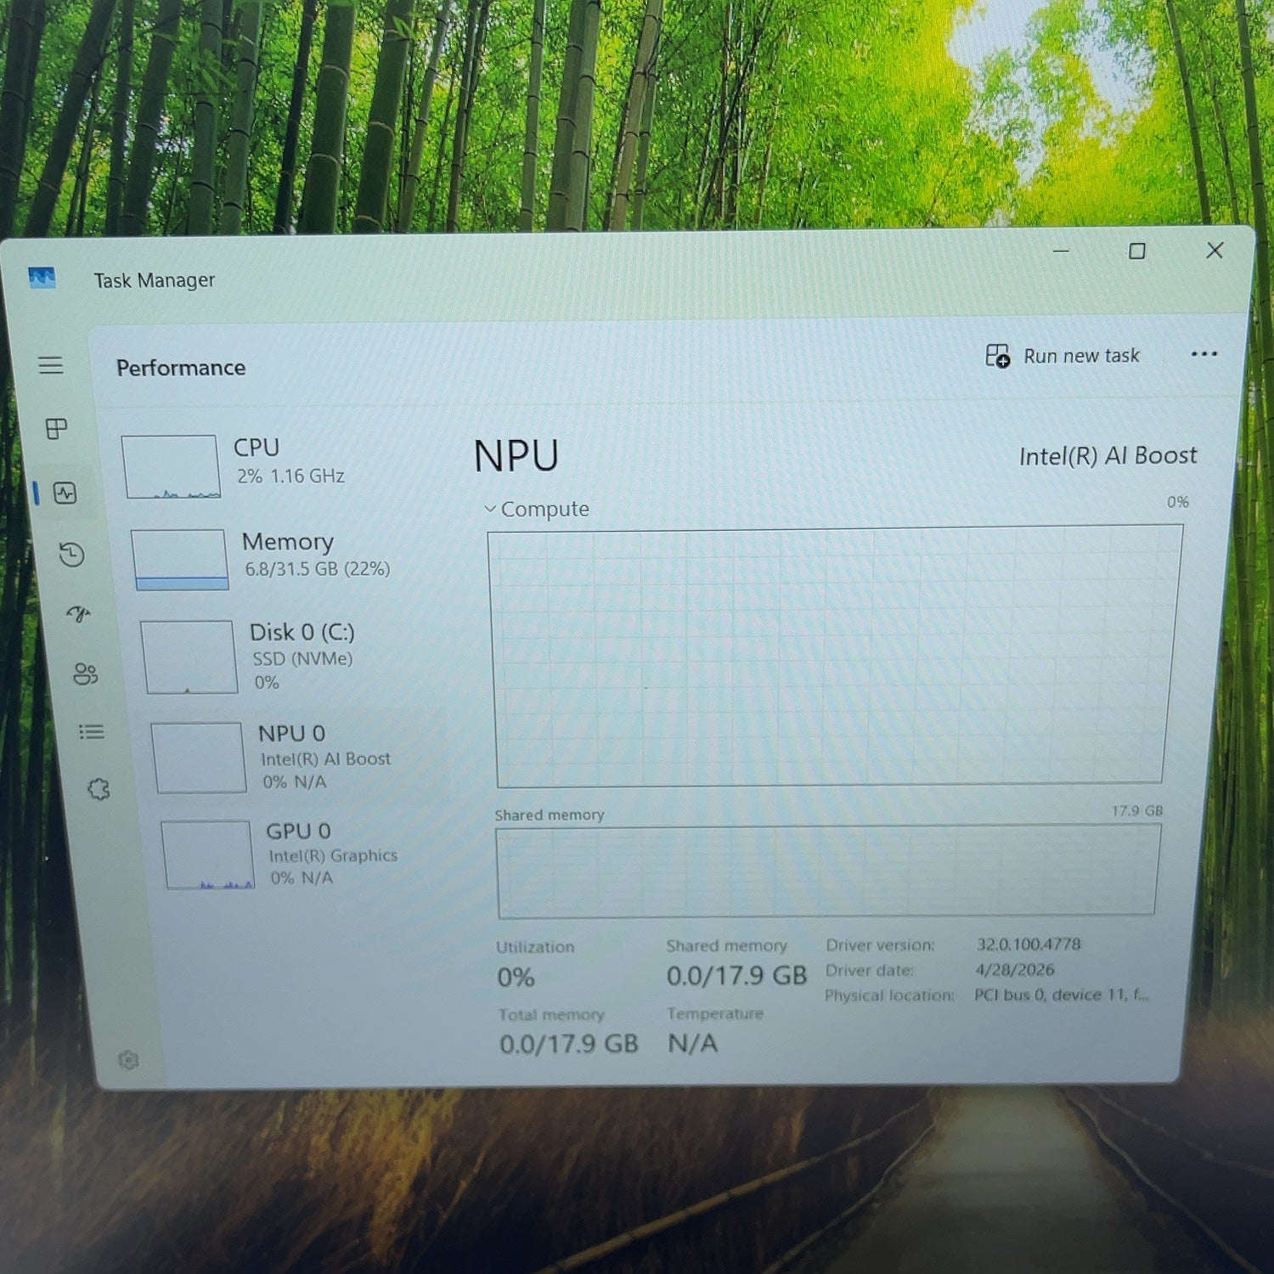The image size is (1274, 1274).
Task: Click the 17.9 GB graph scale label
Action: 1136,811
